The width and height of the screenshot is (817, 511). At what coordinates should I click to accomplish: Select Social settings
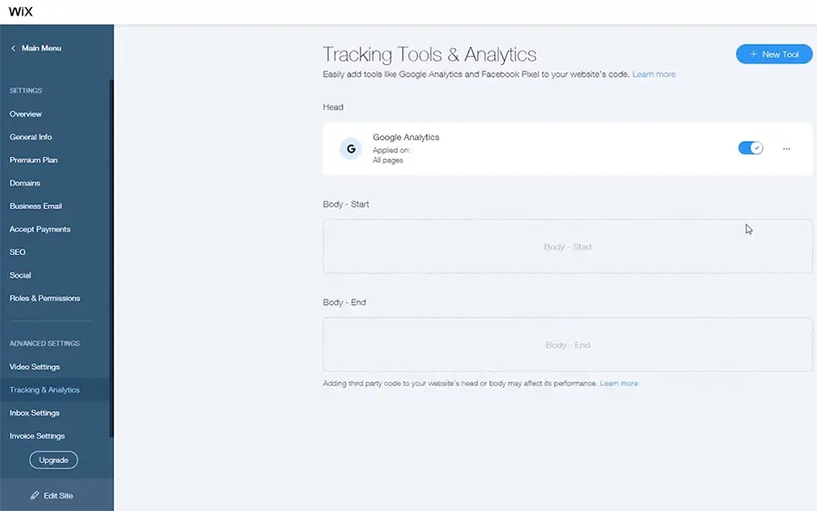(21, 275)
